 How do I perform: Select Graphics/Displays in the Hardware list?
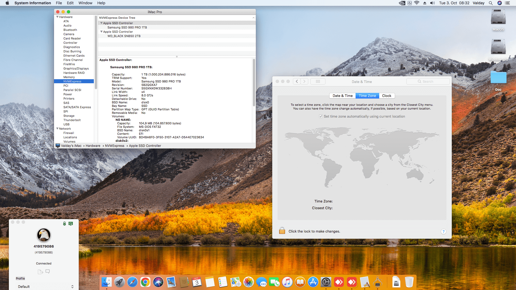point(76,68)
